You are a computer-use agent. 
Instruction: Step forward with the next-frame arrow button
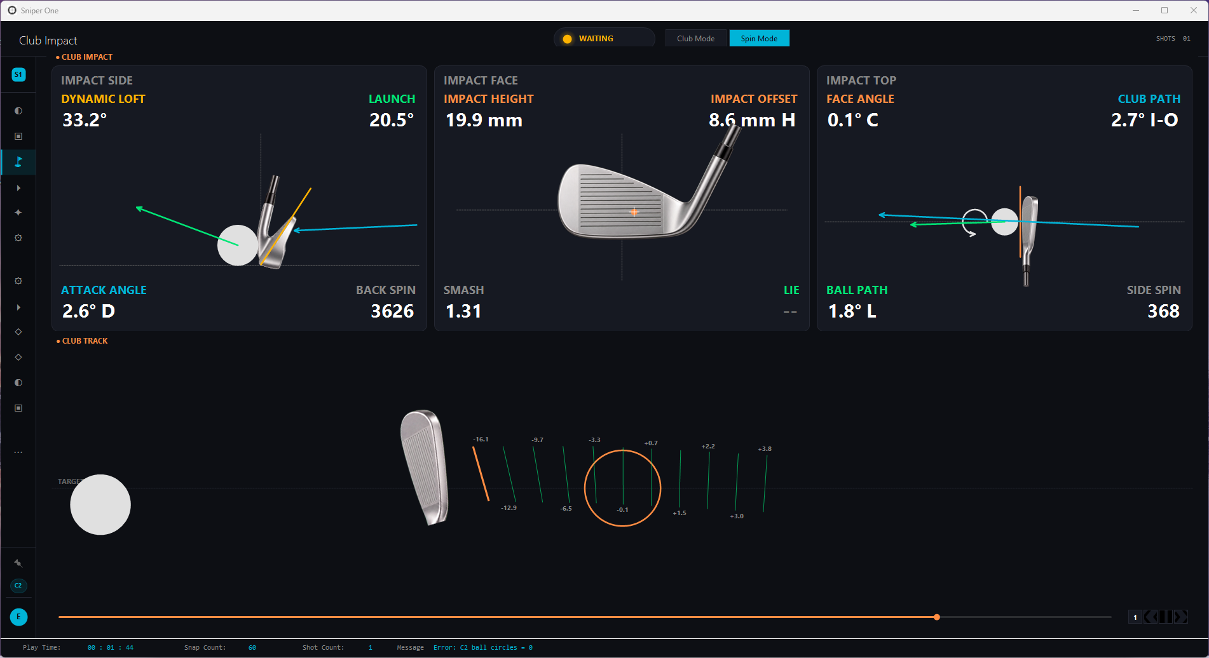pyautogui.click(x=1180, y=617)
